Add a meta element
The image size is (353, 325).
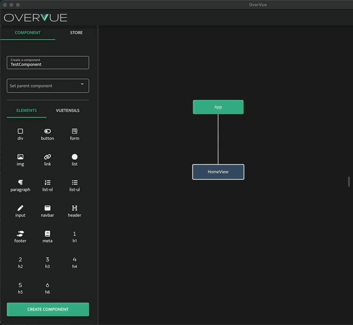(47, 237)
